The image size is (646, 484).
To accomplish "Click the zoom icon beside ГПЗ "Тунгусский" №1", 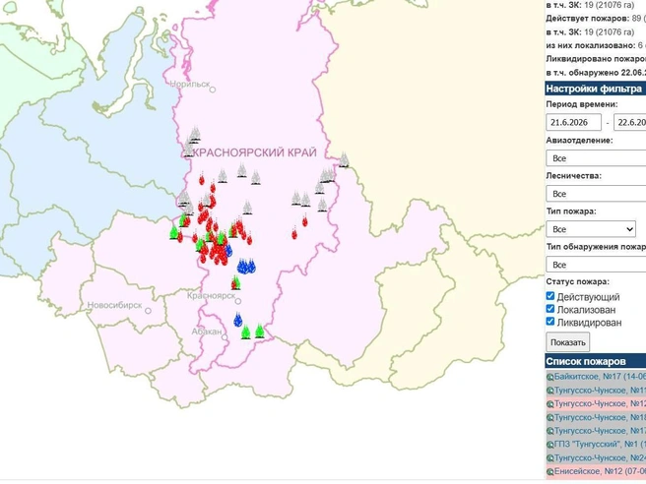I will coord(549,445).
